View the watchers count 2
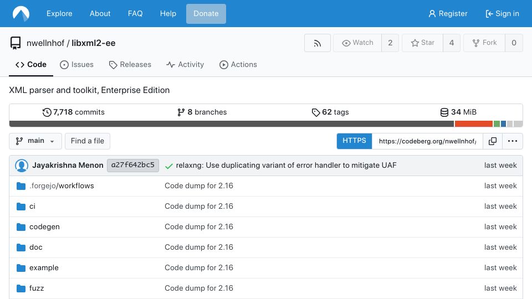Viewport: 532px width, 299px height. 390,43
